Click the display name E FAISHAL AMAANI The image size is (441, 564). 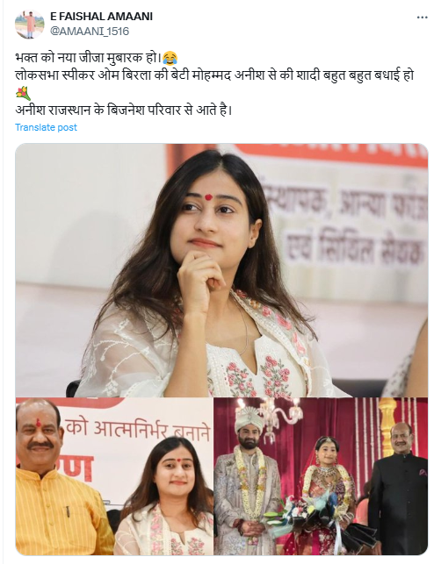point(101,17)
